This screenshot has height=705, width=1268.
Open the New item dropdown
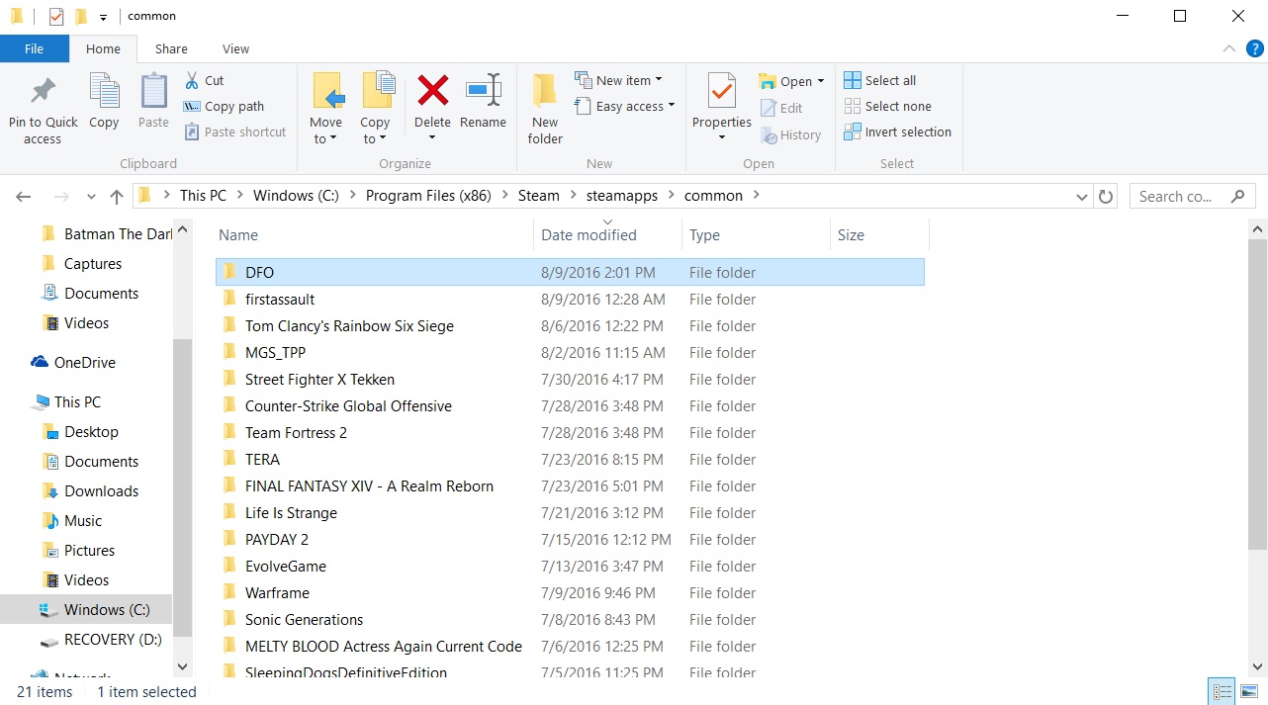click(x=618, y=80)
